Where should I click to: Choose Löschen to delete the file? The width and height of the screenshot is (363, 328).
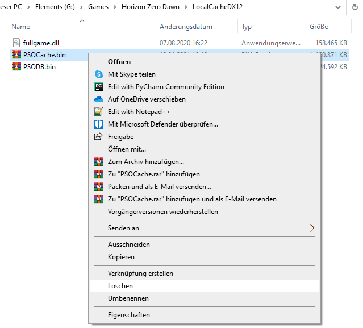pos(205,286)
